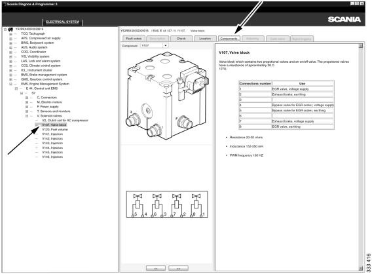Click the previous arrow button below diagram
The image size is (372, 274).
pos(156,268)
